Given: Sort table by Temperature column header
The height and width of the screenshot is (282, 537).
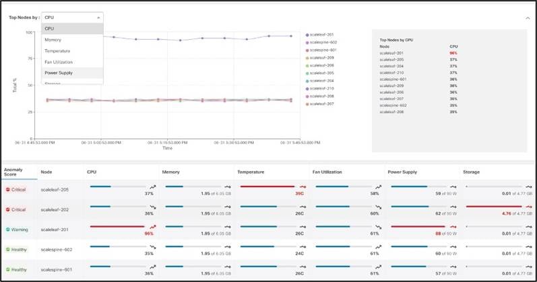Looking at the screenshot, I should tap(251, 172).
